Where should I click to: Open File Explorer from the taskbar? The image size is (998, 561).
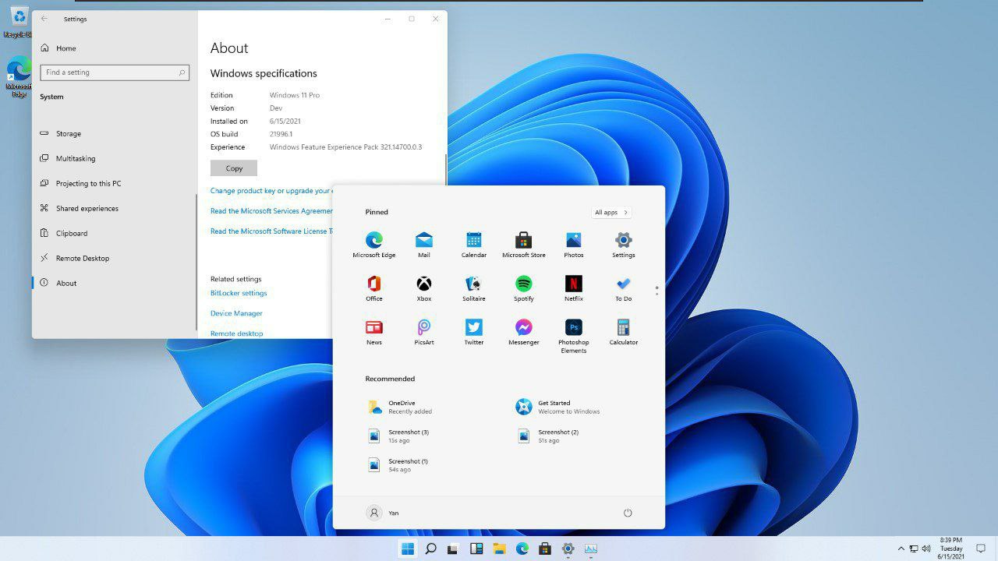click(x=499, y=549)
